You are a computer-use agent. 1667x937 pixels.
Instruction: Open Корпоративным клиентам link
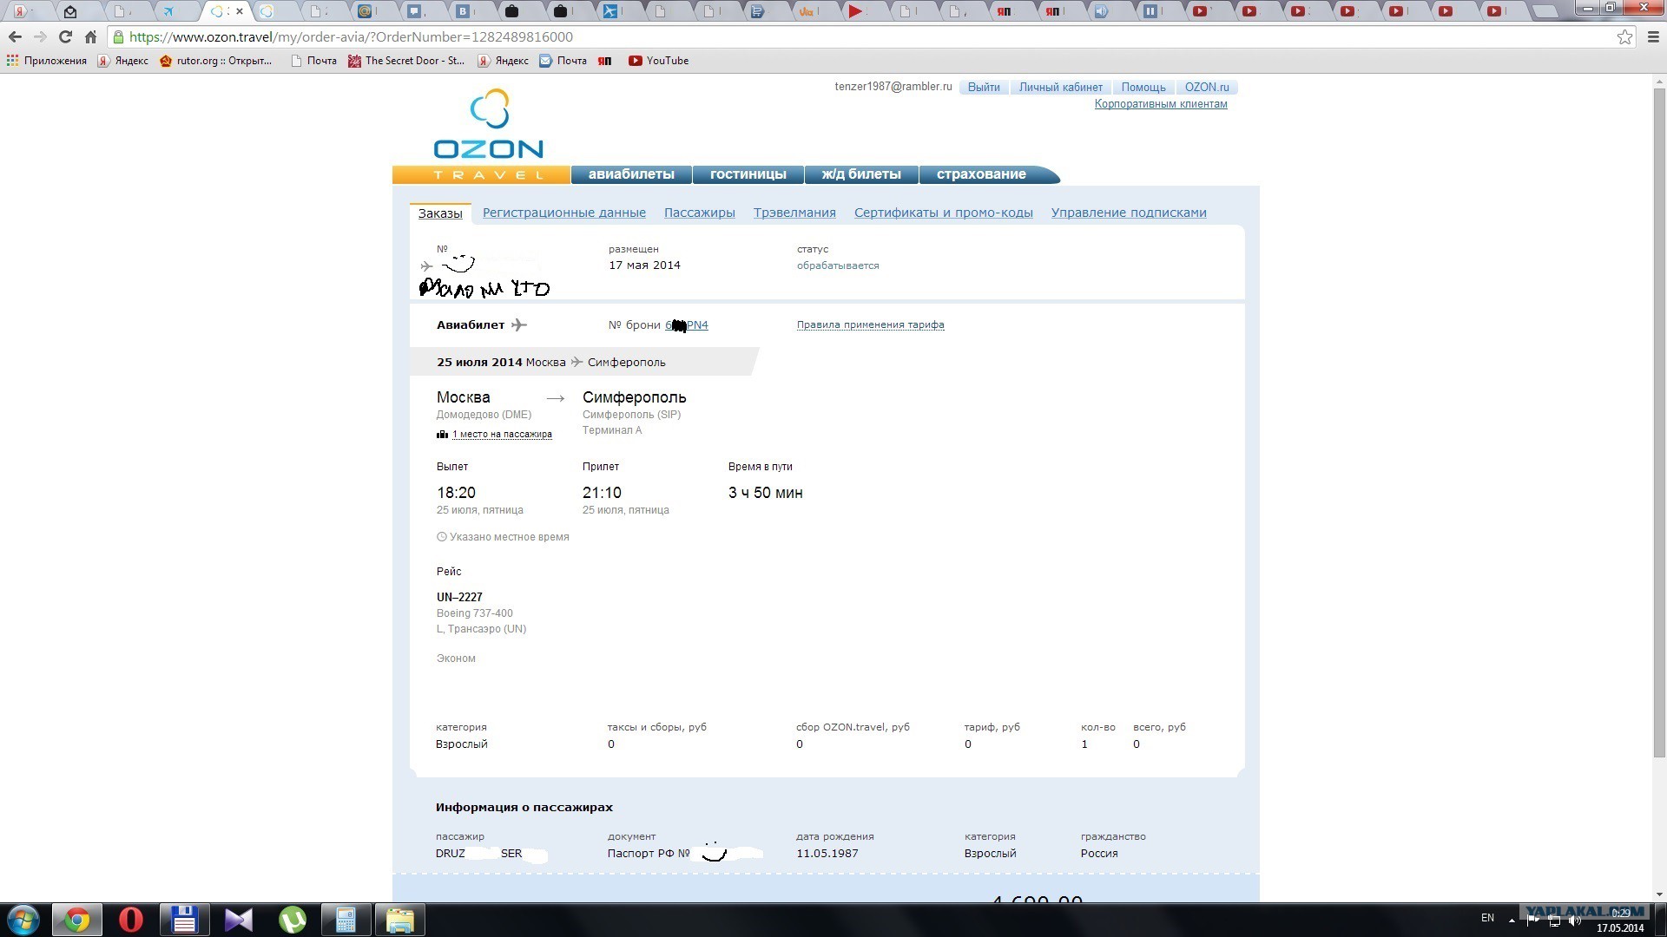coord(1161,104)
